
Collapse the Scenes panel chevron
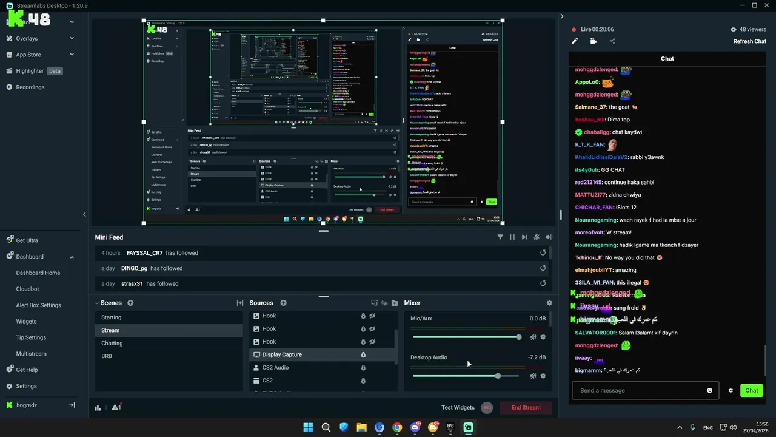click(97, 303)
